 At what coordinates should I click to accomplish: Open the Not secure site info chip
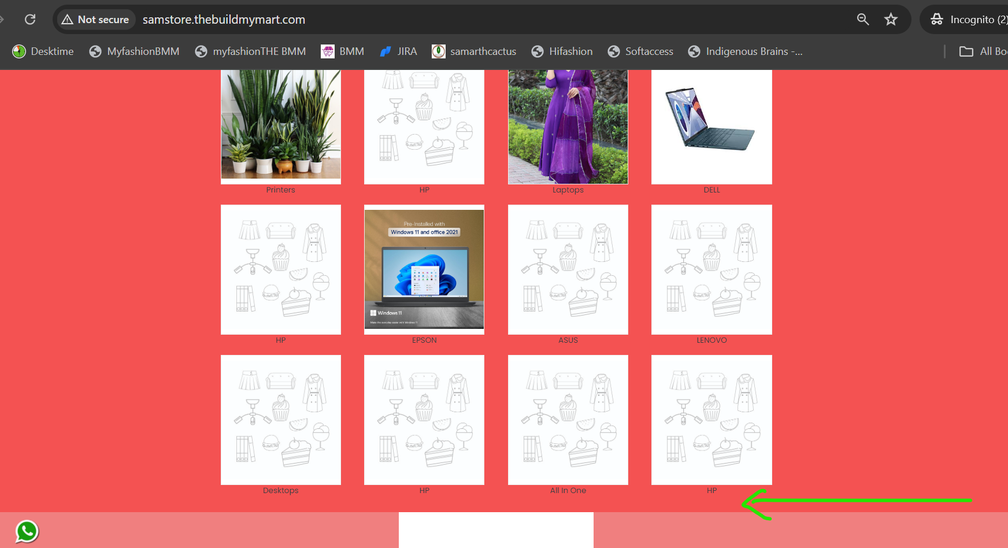point(96,20)
